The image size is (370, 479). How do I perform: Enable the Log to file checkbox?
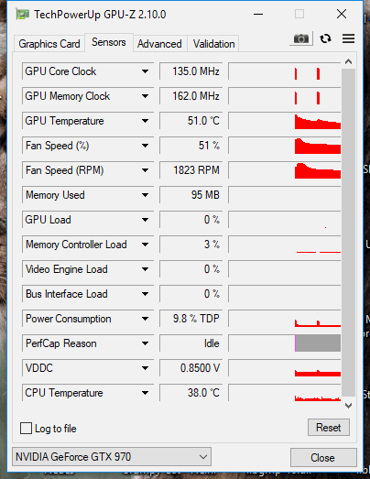(26, 428)
